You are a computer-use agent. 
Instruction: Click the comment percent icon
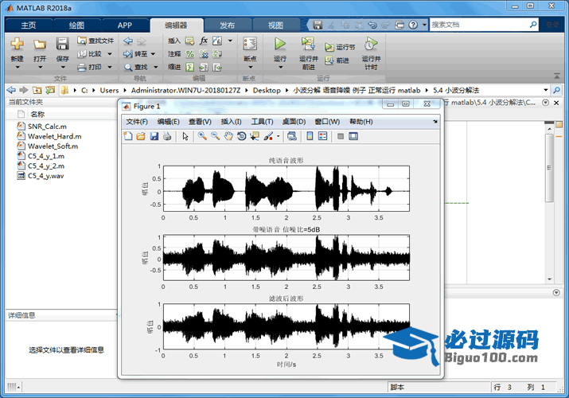tap(189, 54)
